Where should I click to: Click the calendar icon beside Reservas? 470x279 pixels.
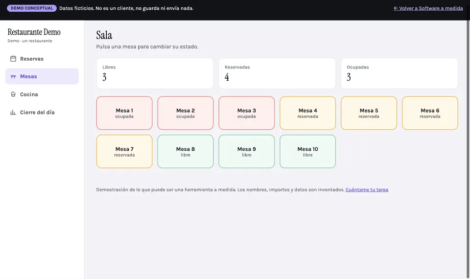click(13, 59)
